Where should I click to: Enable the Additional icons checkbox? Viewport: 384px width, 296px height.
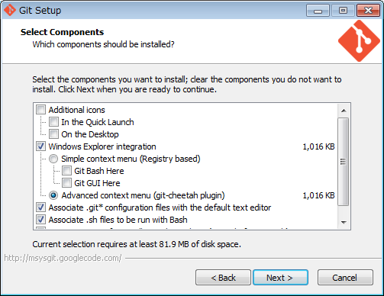pos(40,110)
